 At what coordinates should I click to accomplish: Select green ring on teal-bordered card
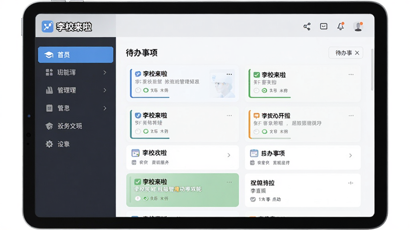pos(146,131)
